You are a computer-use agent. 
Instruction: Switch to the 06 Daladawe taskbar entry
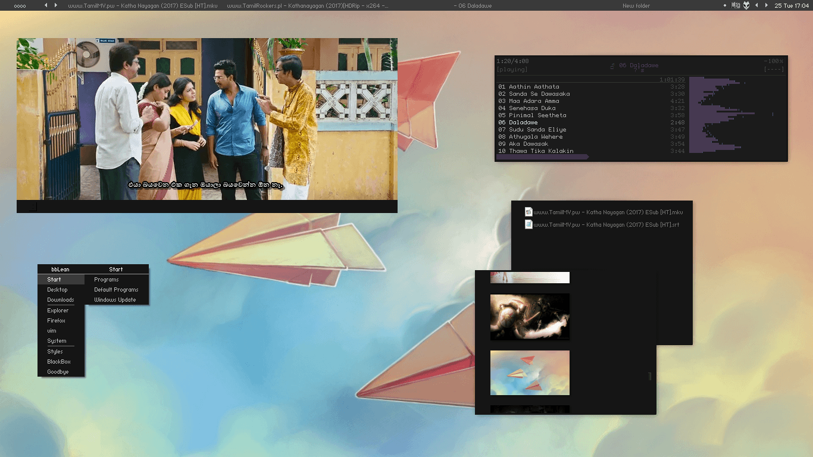[x=474, y=5]
